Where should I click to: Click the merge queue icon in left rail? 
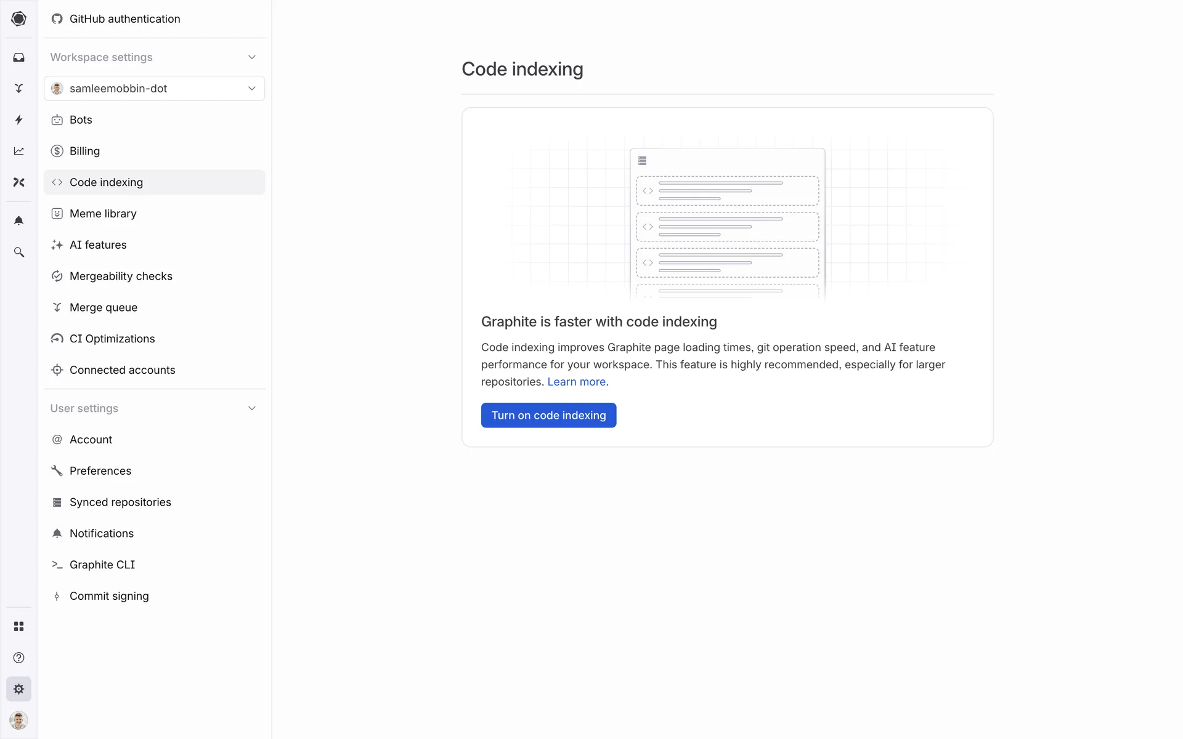(19, 89)
